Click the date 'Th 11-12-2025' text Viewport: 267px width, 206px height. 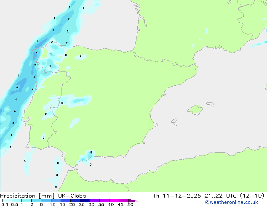point(177,196)
